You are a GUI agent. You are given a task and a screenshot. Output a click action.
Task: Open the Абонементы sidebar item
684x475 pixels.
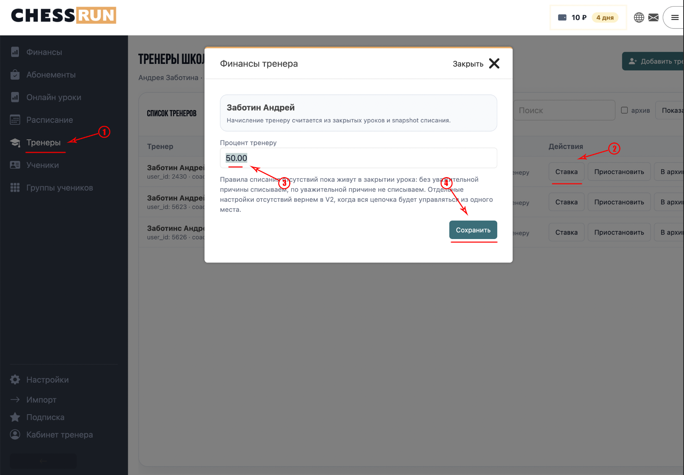pyautogui.click(x=51, y=75)
